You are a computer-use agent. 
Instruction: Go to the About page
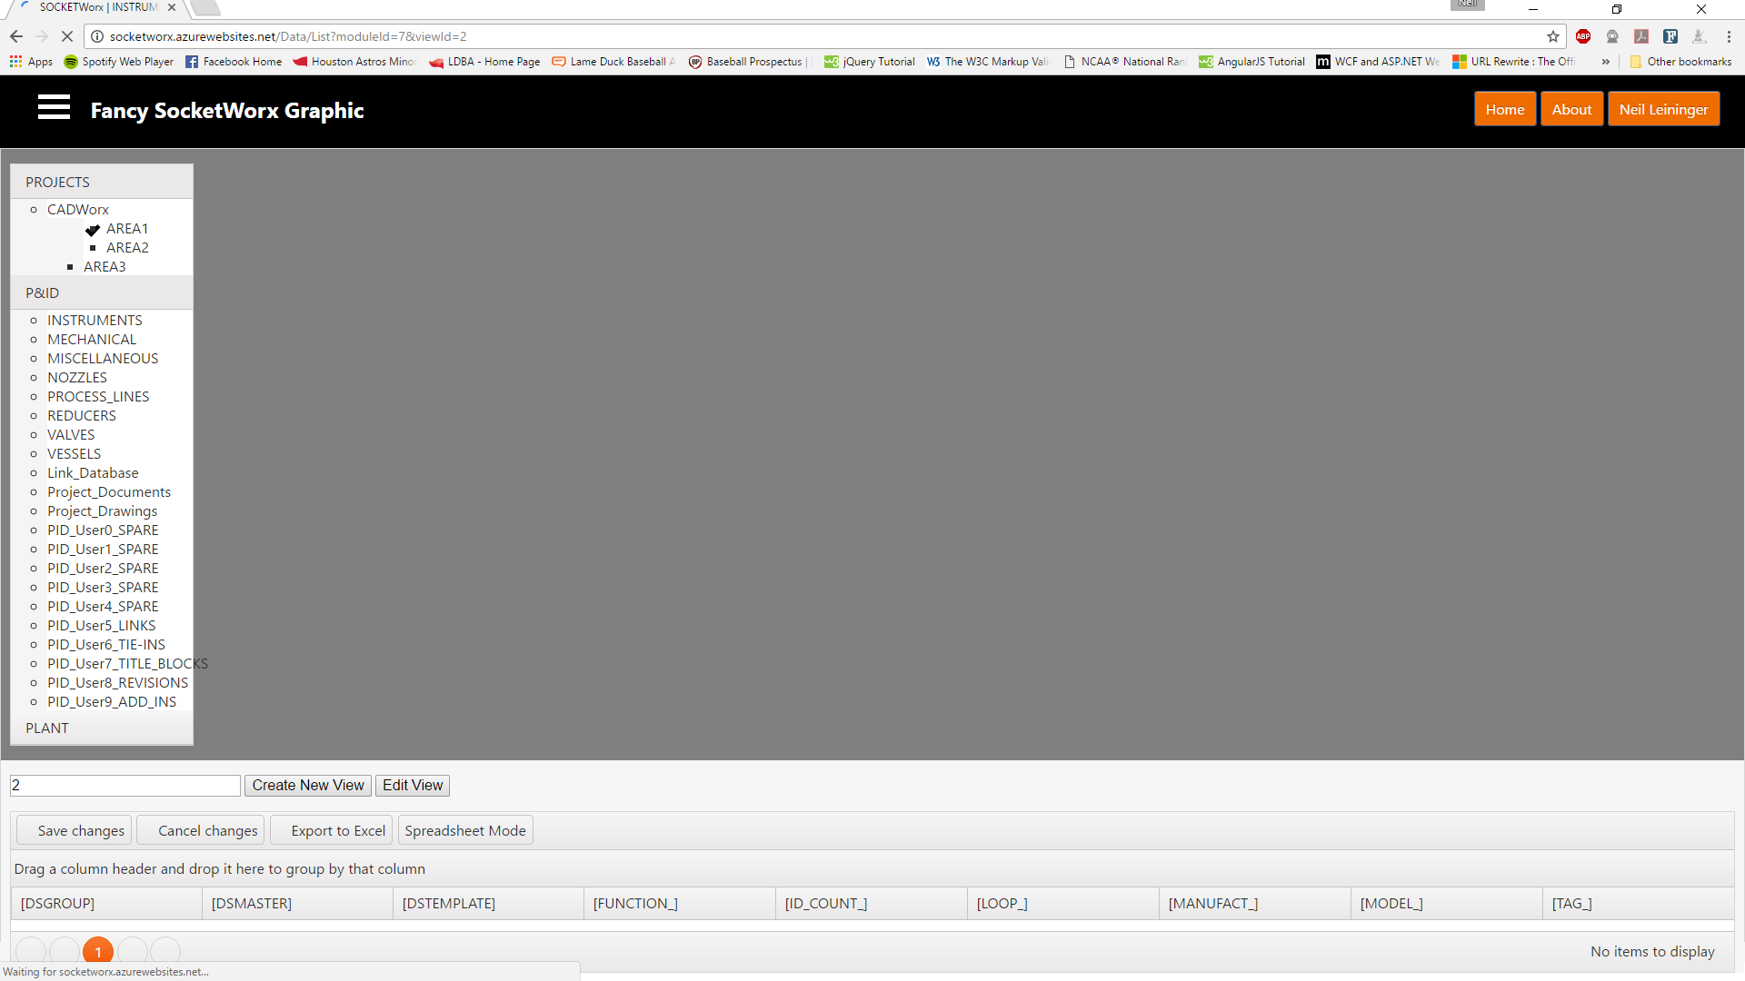pyautogui.click(x=1571, y=109)
